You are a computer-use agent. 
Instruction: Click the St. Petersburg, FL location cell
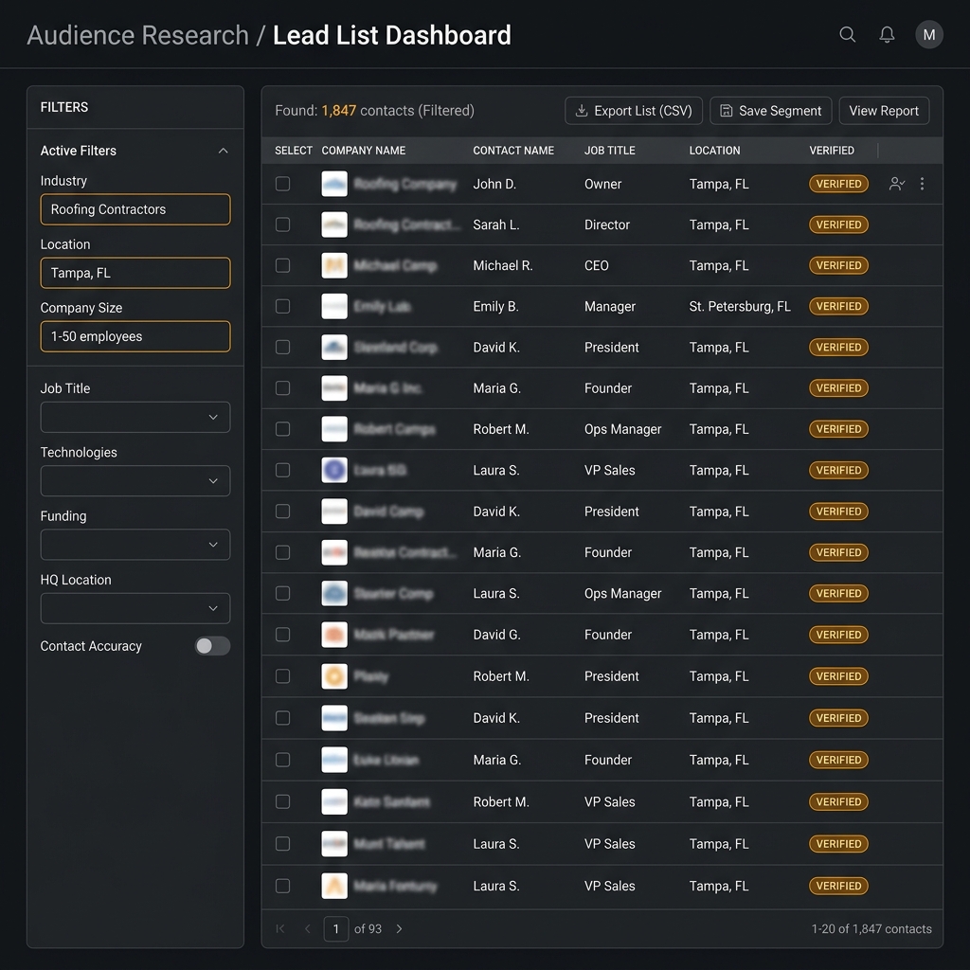click(740, 306)
